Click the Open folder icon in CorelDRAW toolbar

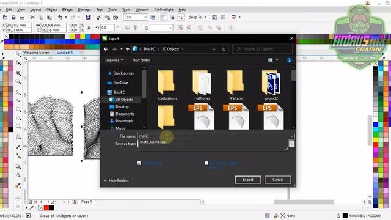coord(5,17)
